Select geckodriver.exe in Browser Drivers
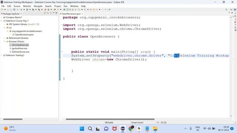This screenshot has height=133, width=237. tap(20, 48)
